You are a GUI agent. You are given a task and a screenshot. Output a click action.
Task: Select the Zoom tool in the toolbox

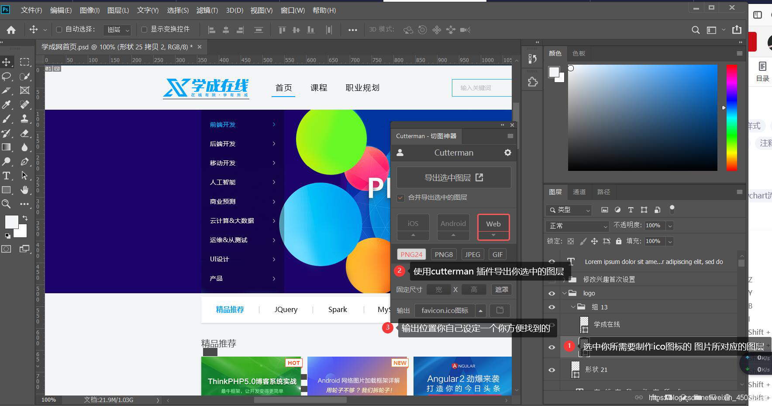(x=7, y=204)
